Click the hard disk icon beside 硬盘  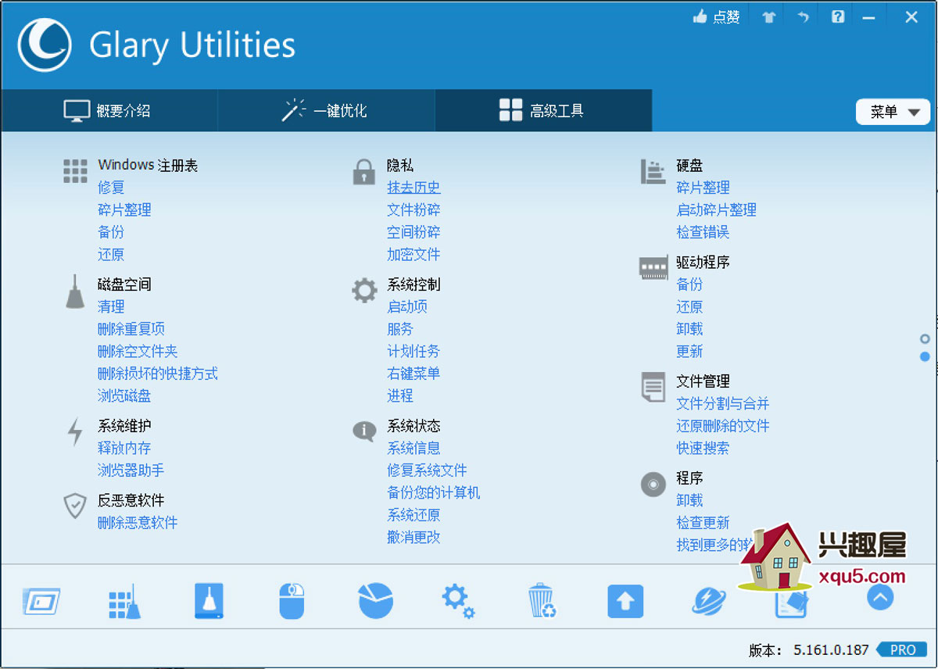point(653,172)
